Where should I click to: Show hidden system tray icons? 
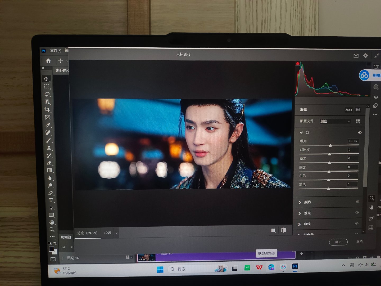[x=343, y=265]
